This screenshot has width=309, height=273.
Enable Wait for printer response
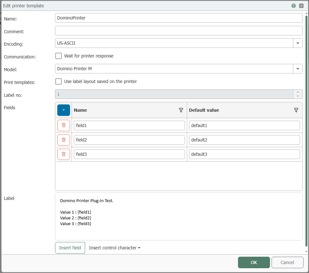pos(59,56)
